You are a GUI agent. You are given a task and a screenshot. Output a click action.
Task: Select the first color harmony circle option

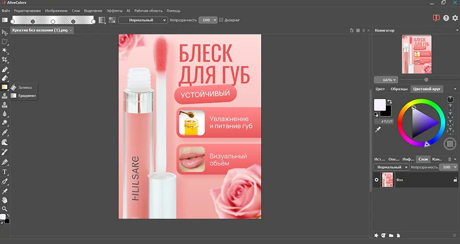coord(450,99)
